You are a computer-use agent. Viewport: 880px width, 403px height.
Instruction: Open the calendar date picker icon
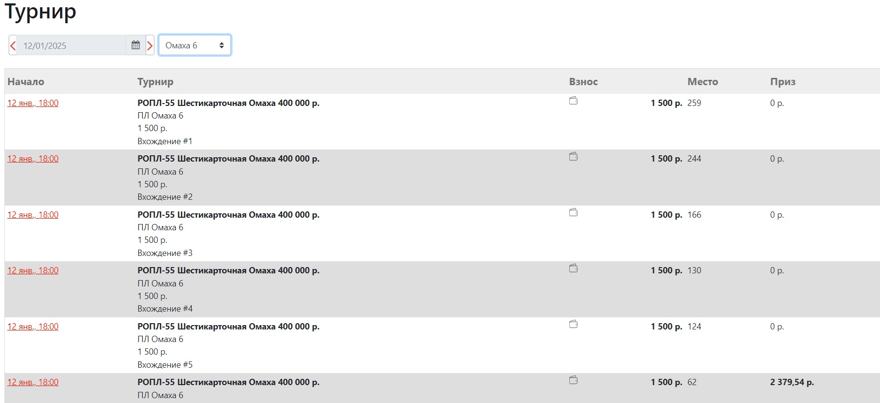pos(136,45)
